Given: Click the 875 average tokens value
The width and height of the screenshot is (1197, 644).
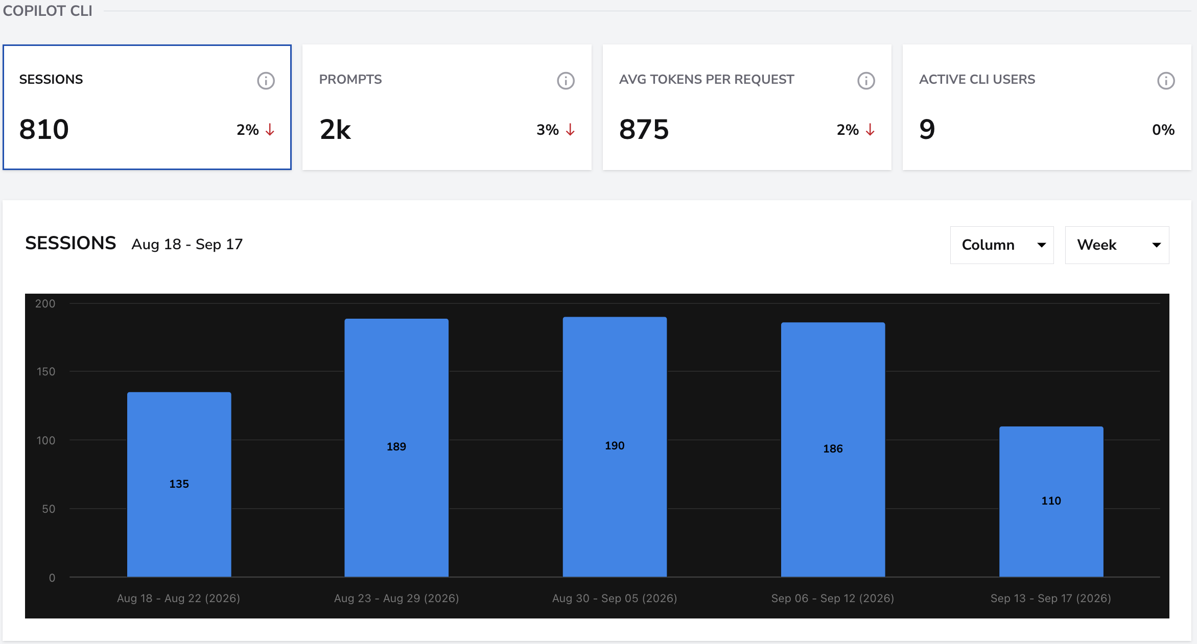Looking at the screenshot, I should 644,129.
